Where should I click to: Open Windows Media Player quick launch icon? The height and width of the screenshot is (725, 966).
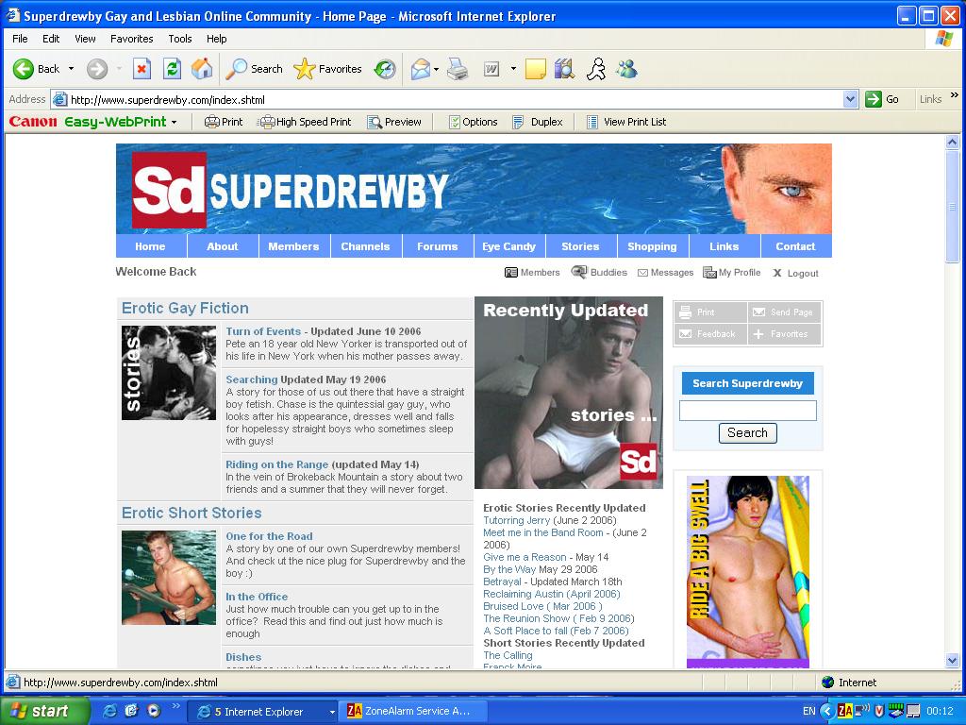[x=154, y=711]
